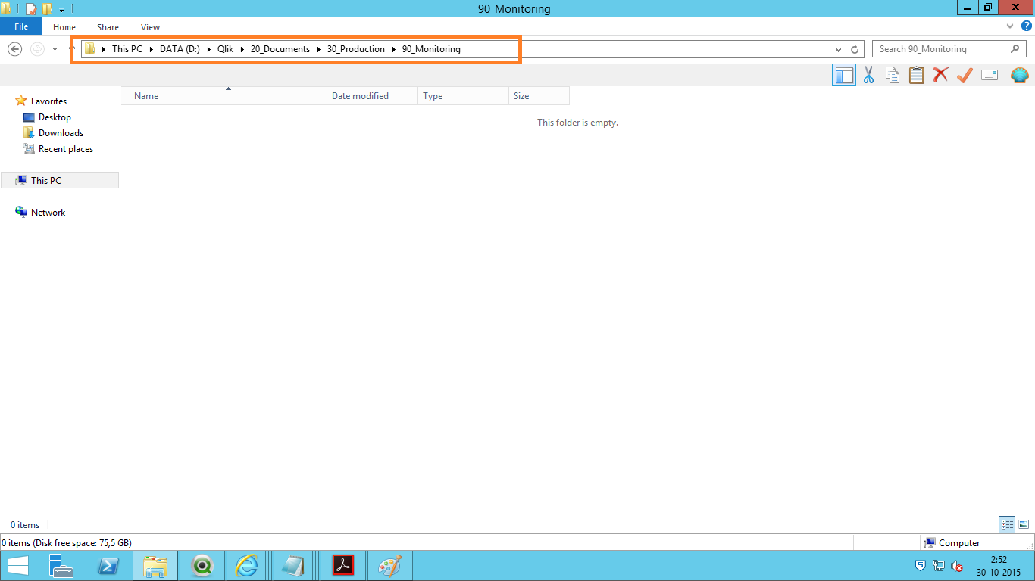Viewport: 1035px width, 581px height.
Task: Click Qlik in the address bar
Action: (x=225, y=49)
